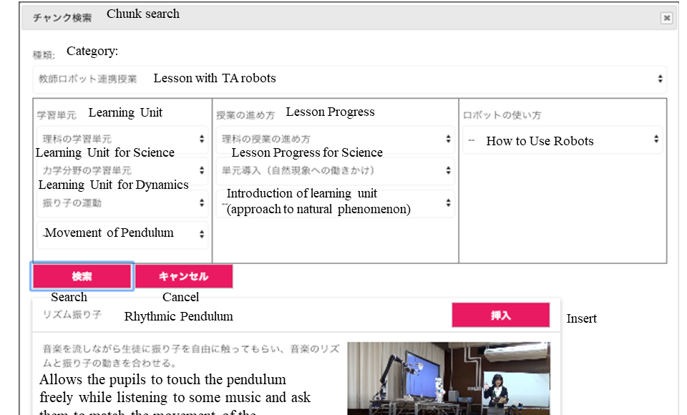Select the リズム振り子 result title
The image size is (687, 415).
click(72, 315)
